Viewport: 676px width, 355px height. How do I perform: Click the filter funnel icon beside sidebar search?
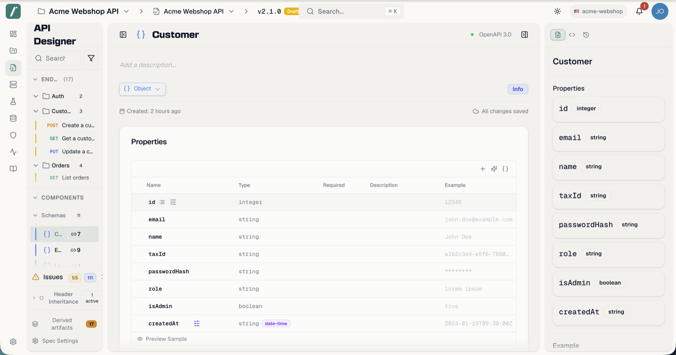click(91, 58)
